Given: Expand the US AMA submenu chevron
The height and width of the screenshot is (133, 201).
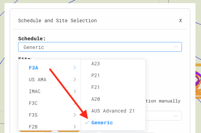Looking at the screenshot, I should point(75,80).
